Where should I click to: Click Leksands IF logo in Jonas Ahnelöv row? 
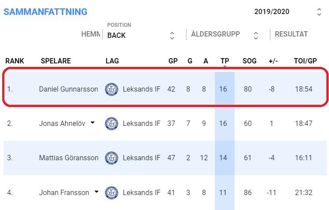(x=112, y=124)
